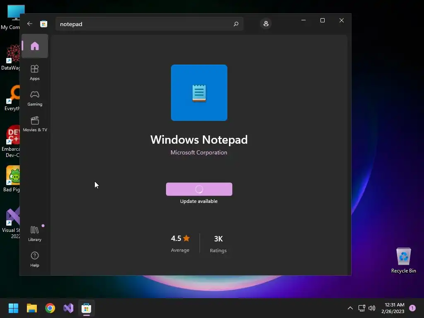Select the DataWagon desktop shortcut
This screenshot has width=424, height=318.
[x=11, y=57]
